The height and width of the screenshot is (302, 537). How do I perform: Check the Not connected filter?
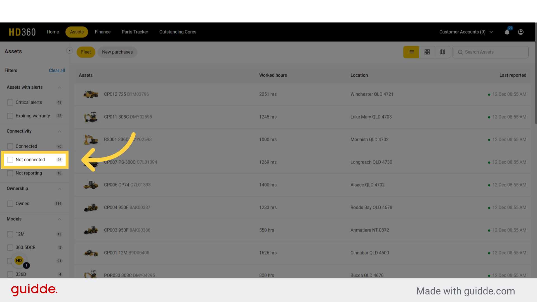10,160
